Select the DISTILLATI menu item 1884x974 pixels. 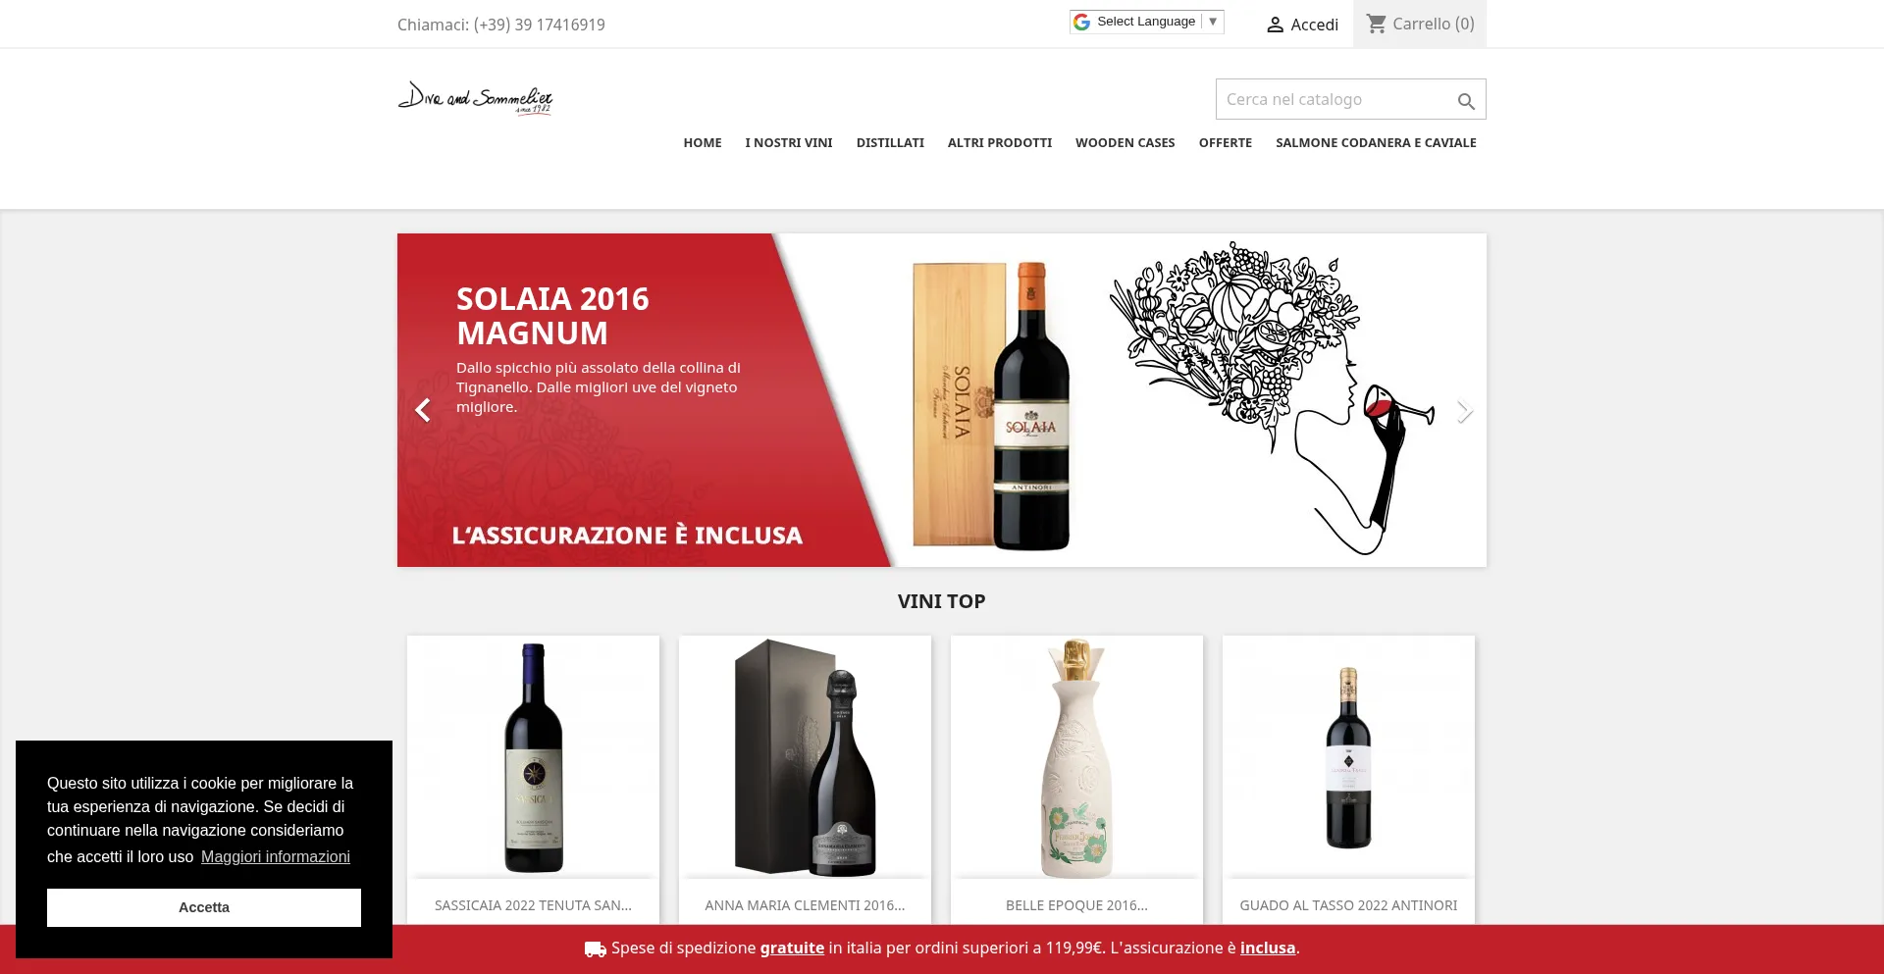coord(890,143)
